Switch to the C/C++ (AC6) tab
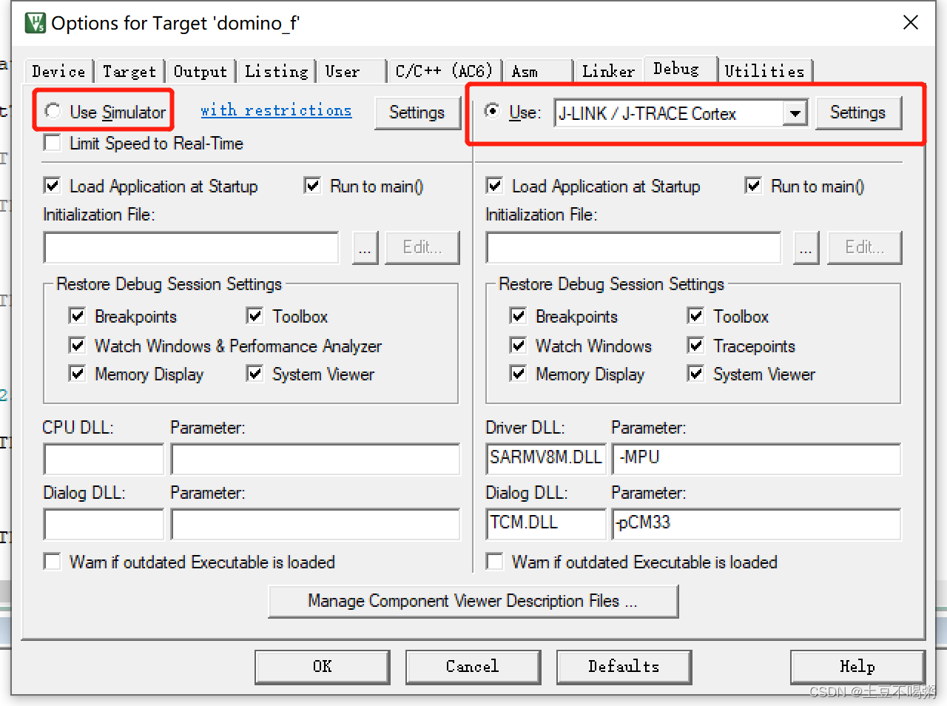The height and width of the screenshot is (706, 947). (443, 71)
